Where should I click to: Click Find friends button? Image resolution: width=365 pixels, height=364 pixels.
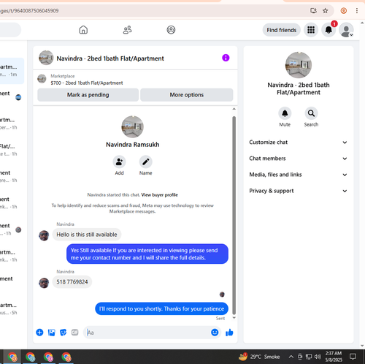pos(282,30)
